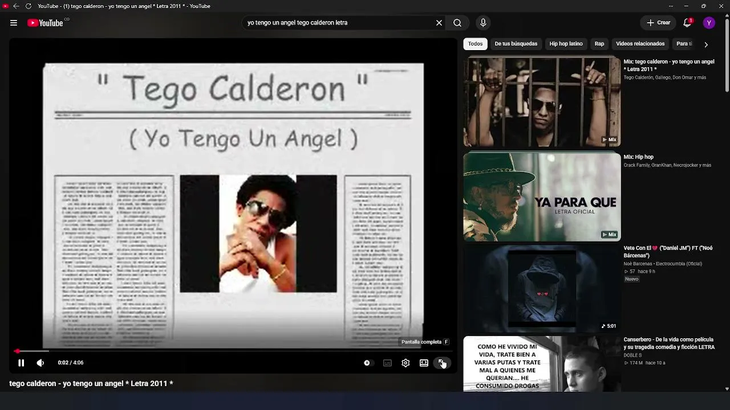Run search with magnifying glass button
The image size is (730, 410).
457,23
